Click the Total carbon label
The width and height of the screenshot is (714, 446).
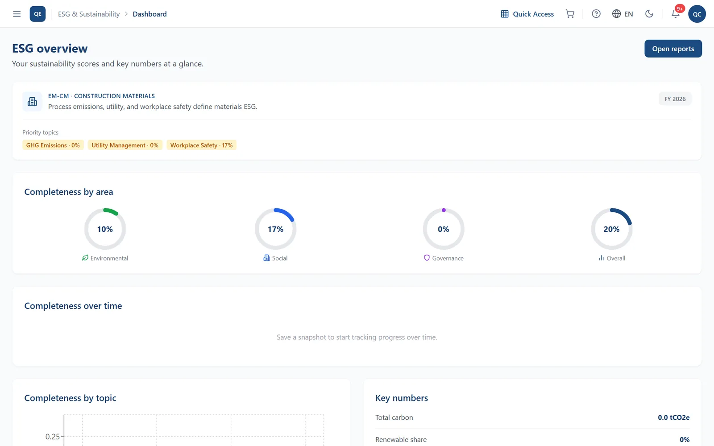394,417
